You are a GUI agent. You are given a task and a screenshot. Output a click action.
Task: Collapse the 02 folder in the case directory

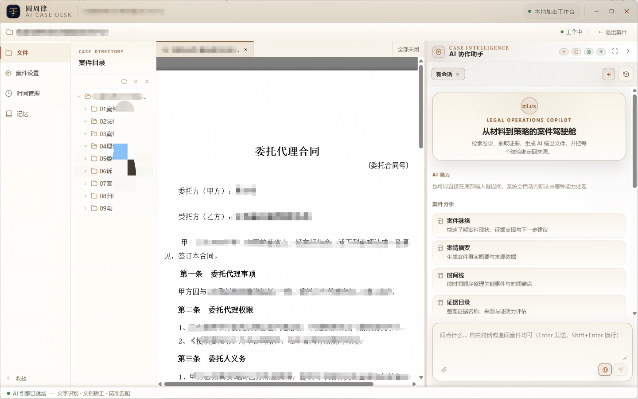[x=86, y=121]
